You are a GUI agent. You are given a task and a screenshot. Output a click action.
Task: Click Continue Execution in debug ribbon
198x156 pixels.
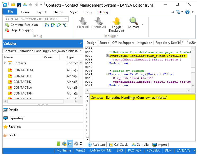pos(24,25)
